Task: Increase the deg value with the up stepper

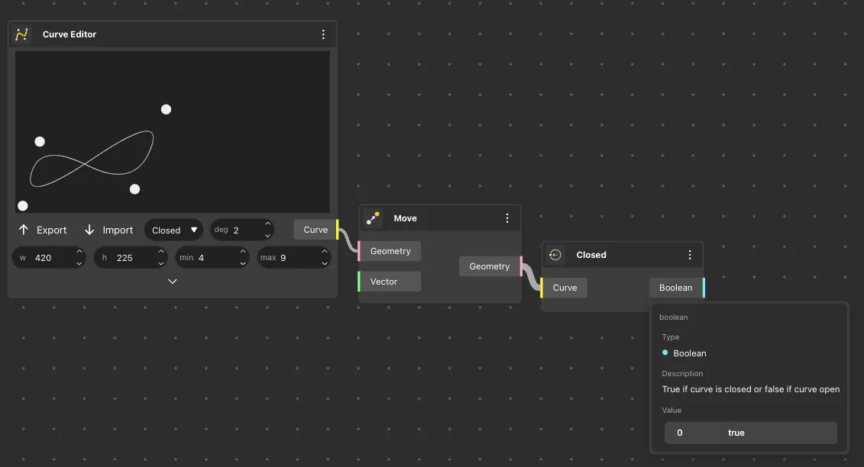Action: [267, 225]
